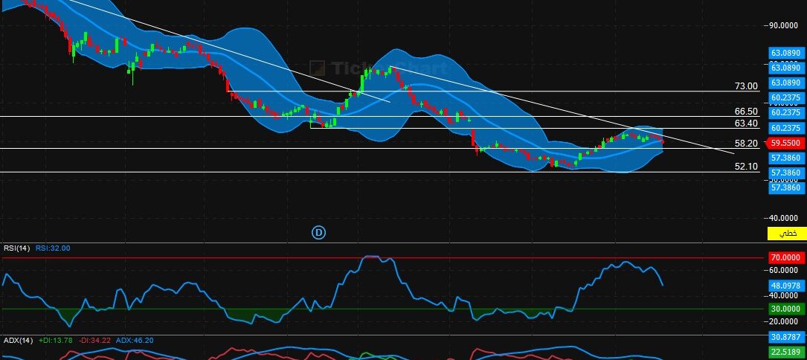807x360 pixels.
Task: Open the ADX(14) indicator title
Action: click(x=17, y=340)
